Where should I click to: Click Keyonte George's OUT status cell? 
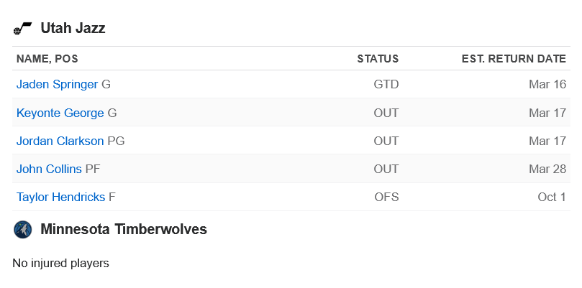tap(386, 113)
